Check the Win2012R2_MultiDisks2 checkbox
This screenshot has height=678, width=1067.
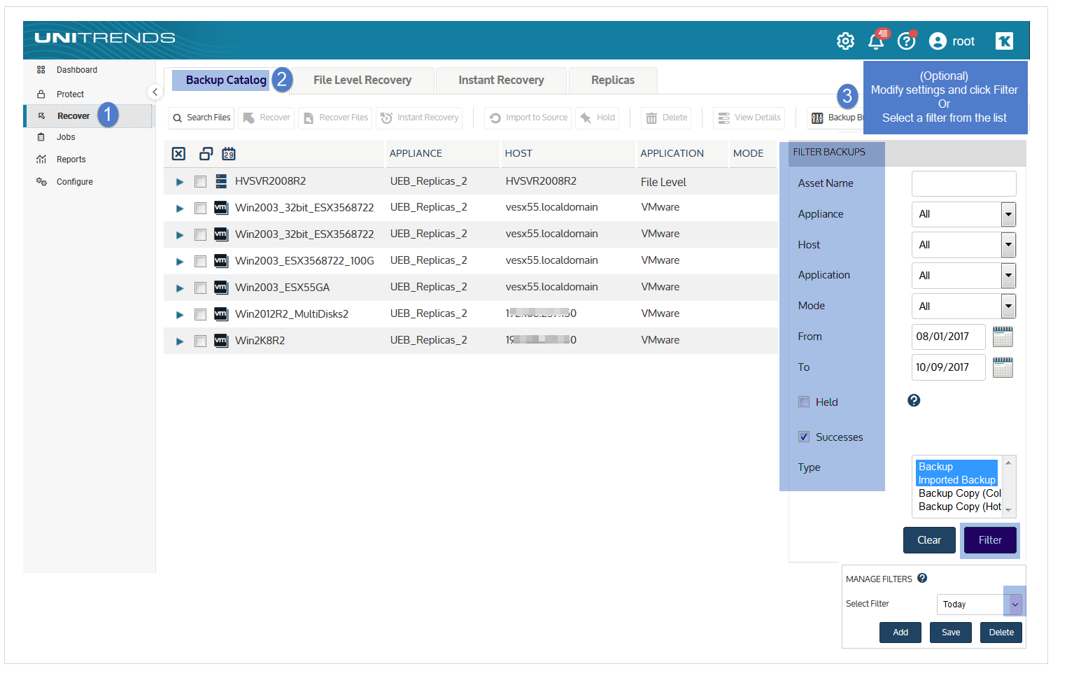pyautogui.click(x=200, y=315)
